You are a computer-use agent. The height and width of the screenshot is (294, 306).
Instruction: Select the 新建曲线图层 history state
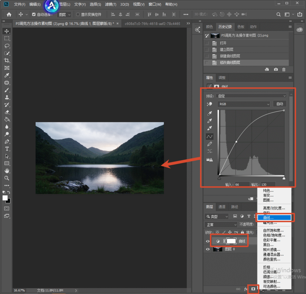[x=246, y=56]
